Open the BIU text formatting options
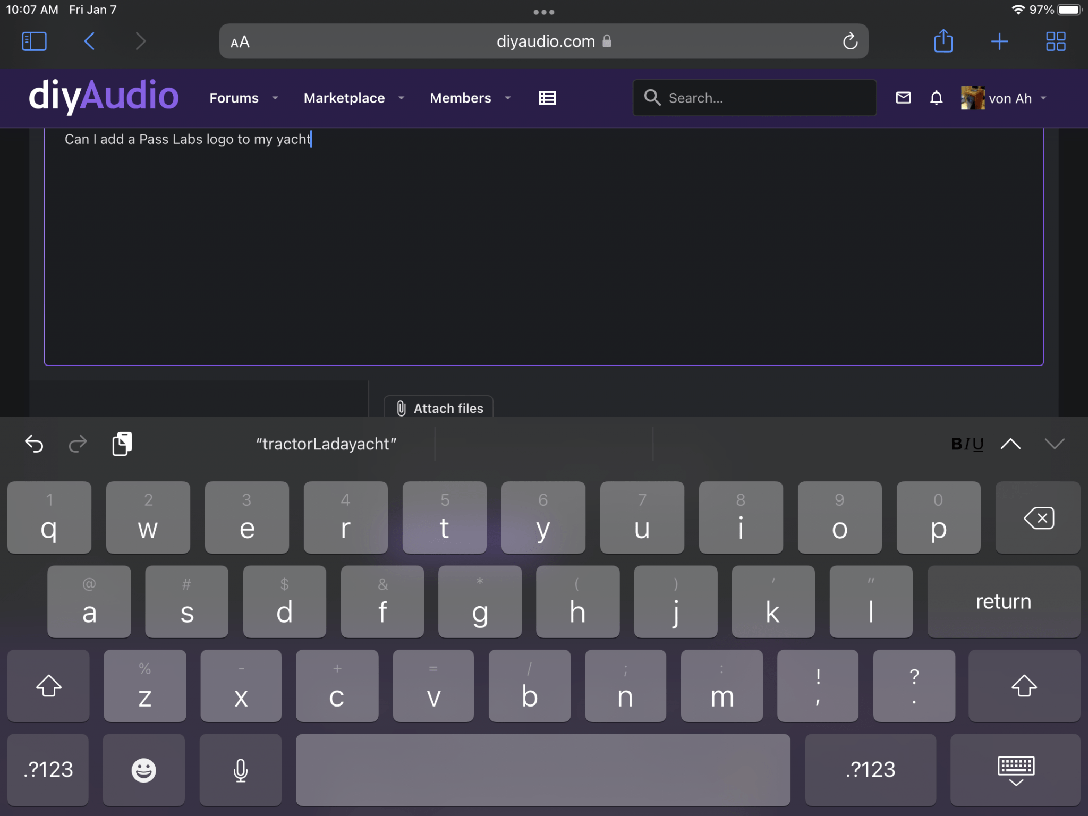The width and height of the screenshot is (1088, 816). (x=967, y=444)
